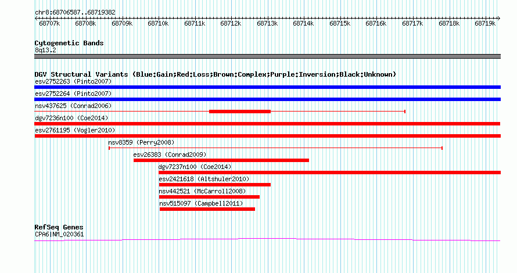
Task: Click the 68713k ruler mark
Action: [x=267, y=23]
